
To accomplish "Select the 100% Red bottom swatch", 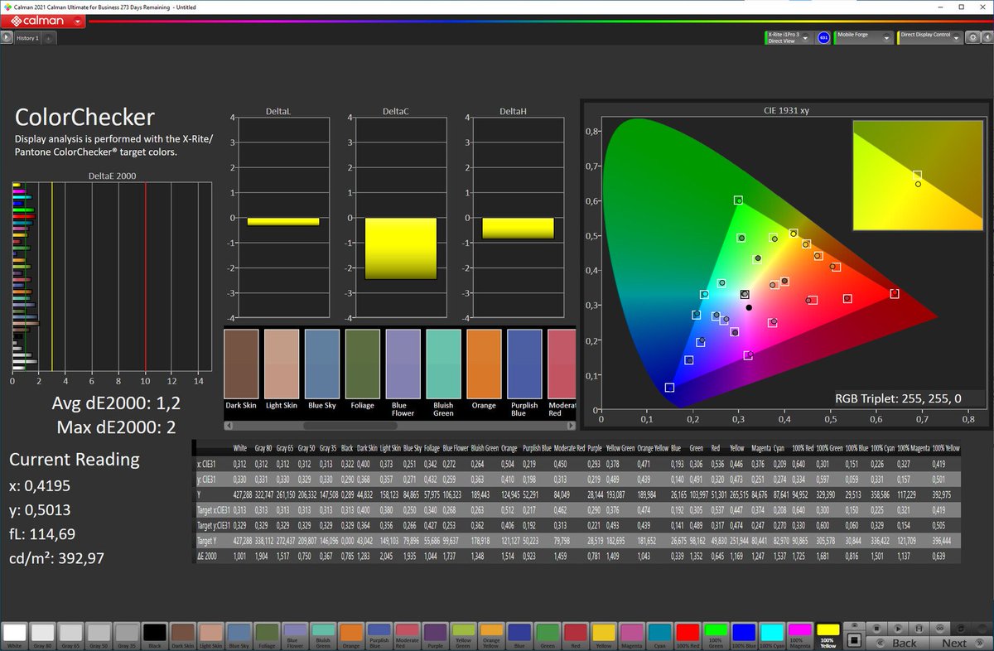I will (x=687, y=635).
